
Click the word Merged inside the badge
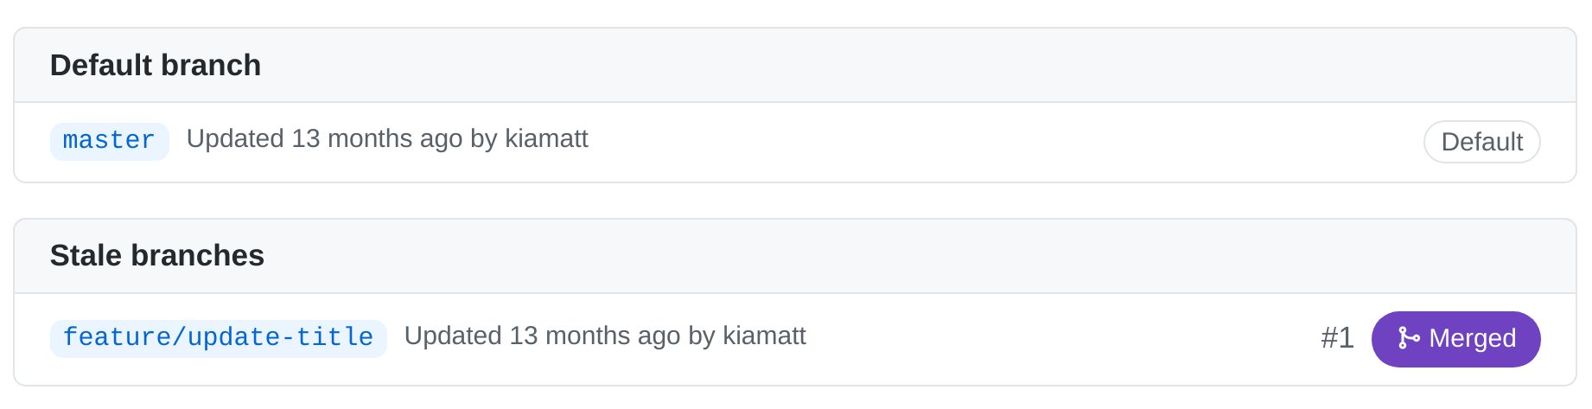1472,338
